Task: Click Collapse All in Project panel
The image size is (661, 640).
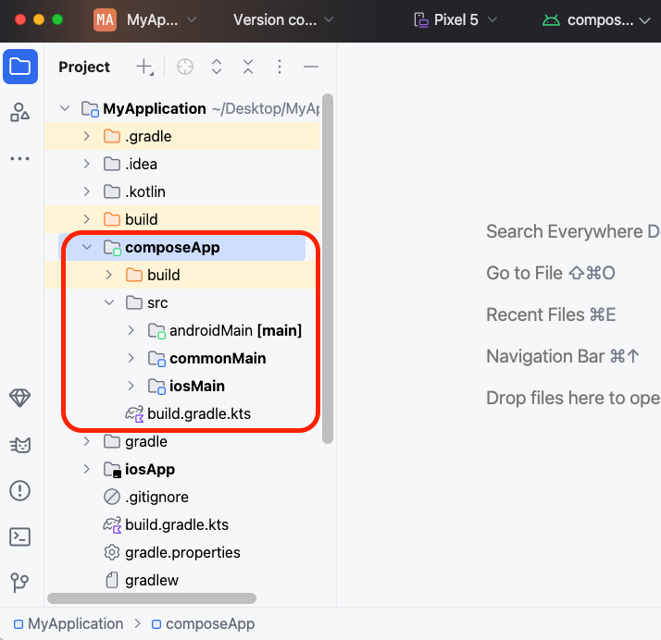Action: pos(248,67)
